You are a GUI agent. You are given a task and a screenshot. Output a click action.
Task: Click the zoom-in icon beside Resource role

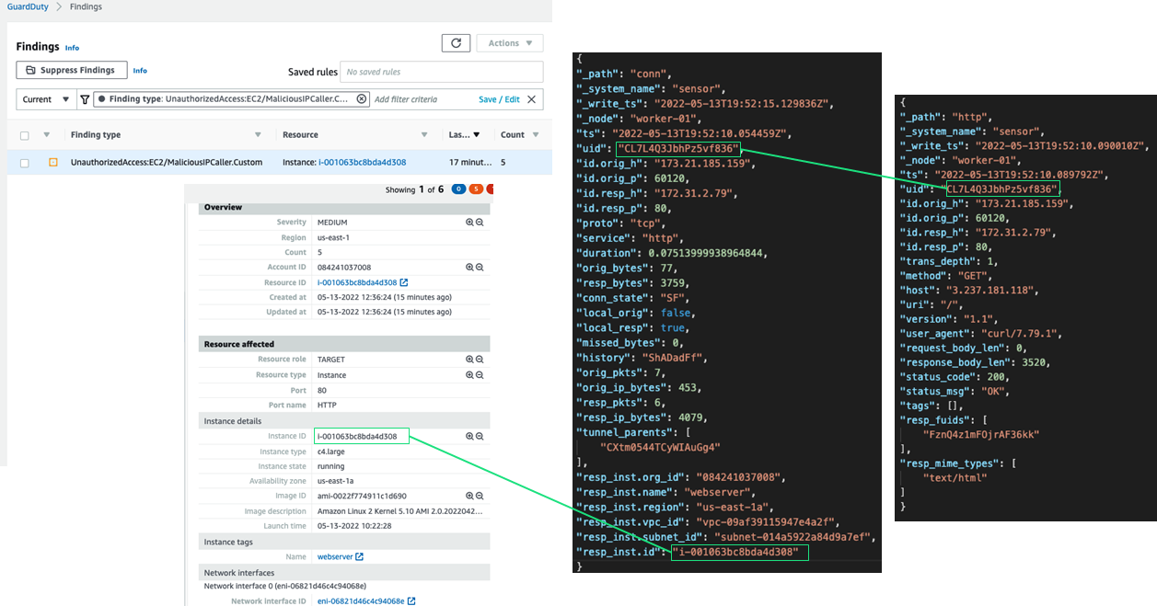pyautogui.click(x=469, y=360)
